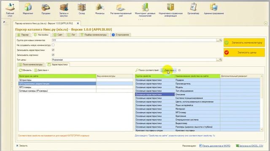Open the Запасы и закупки section
Image resolution: width=270 pixels, height=151 pixels.
pyautogui.click(x=64, y=10)
